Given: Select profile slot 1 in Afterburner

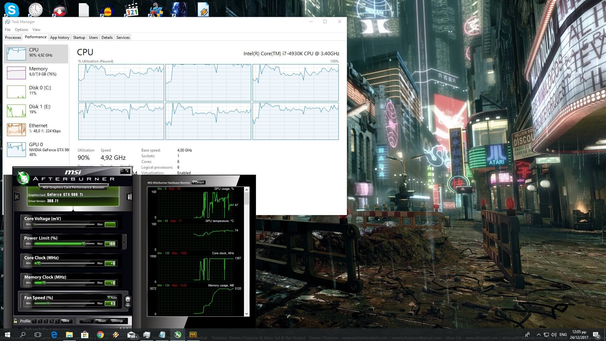Looking at the screenshot, I should click(x=34, y=321).
